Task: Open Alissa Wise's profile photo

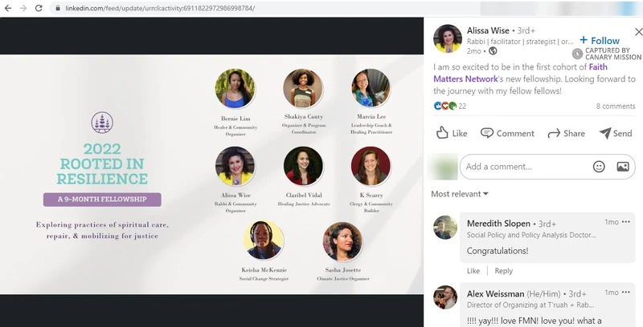Action: 448,38
